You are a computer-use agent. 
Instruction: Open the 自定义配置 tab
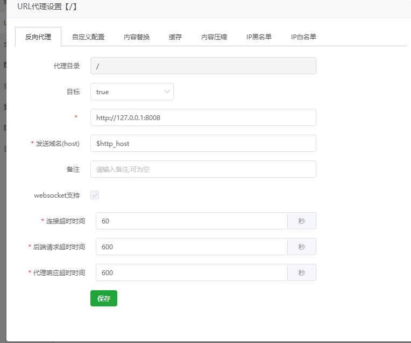(88, 37)
